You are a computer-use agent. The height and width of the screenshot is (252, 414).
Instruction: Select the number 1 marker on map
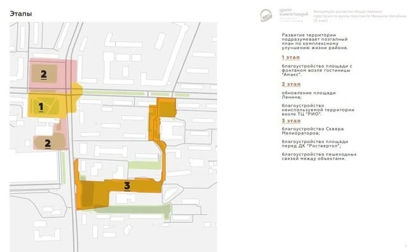pos(41,107)
